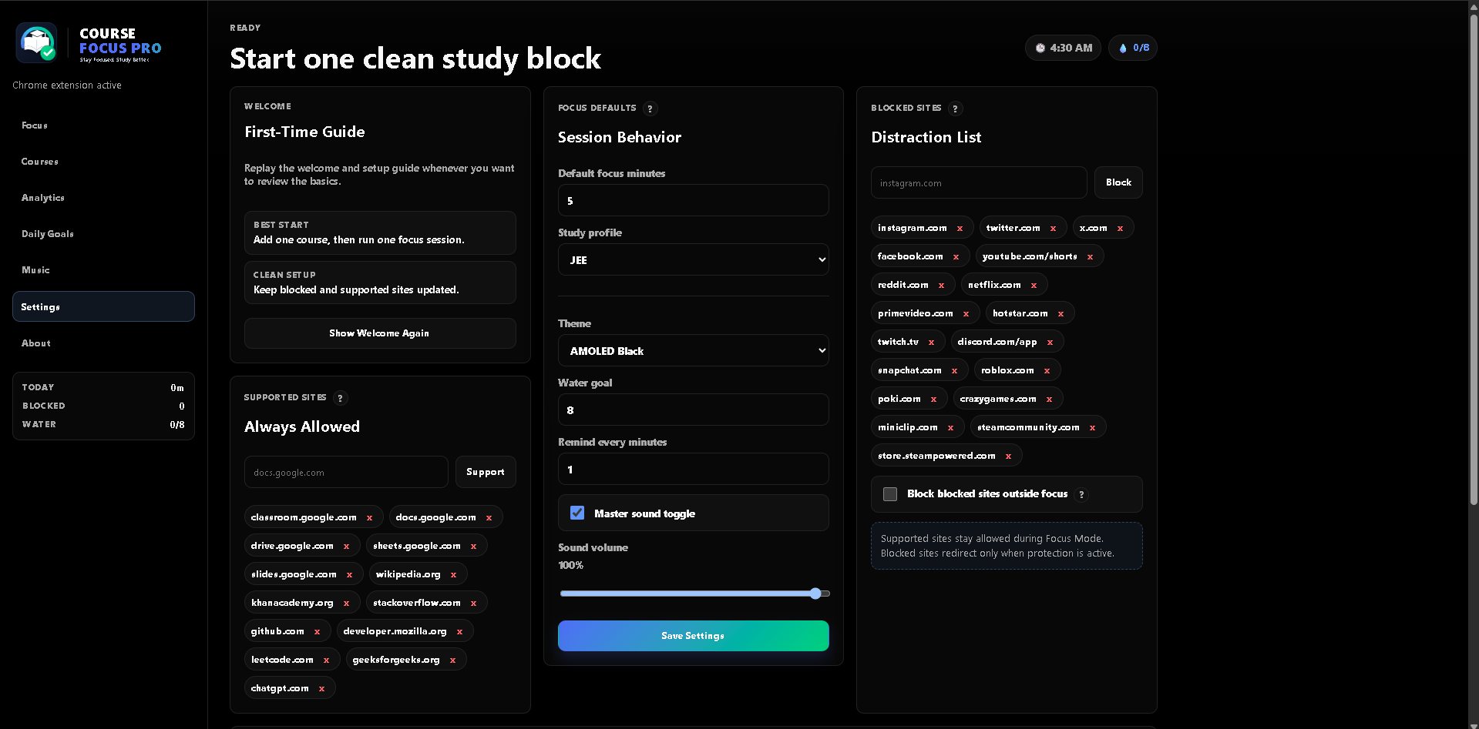Click the docs.google.com supported site input

click(x=346, y=472)
